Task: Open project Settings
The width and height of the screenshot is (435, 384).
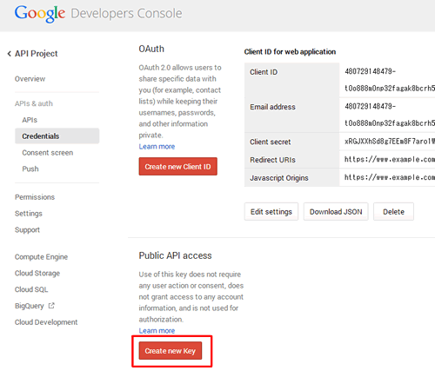Action: [29, 214]
